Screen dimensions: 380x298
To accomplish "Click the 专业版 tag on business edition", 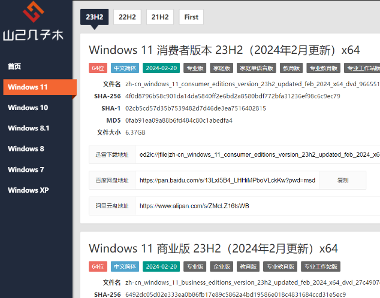I will pyautogui.click(x=195, y=266).
